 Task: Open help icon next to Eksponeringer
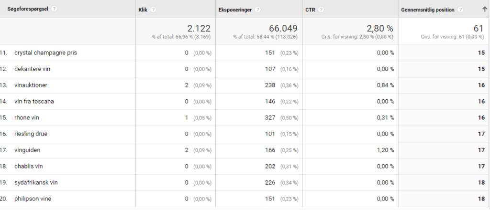(257, 10)
